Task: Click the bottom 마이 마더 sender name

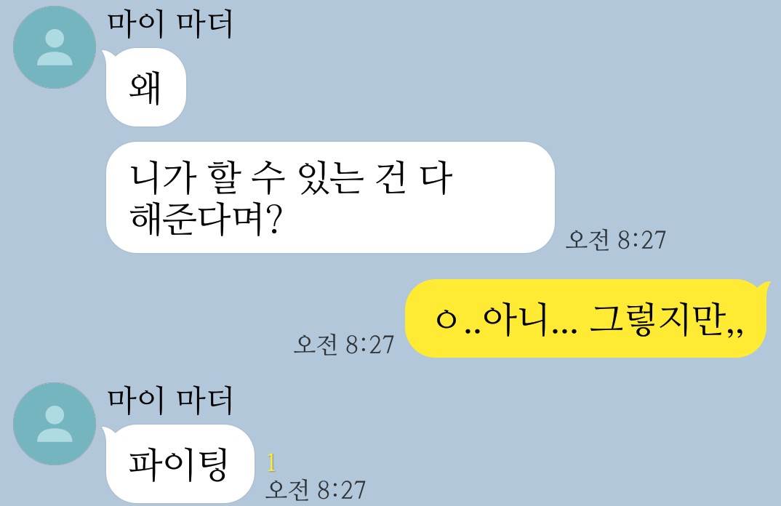Action: (x=170, y=401)
